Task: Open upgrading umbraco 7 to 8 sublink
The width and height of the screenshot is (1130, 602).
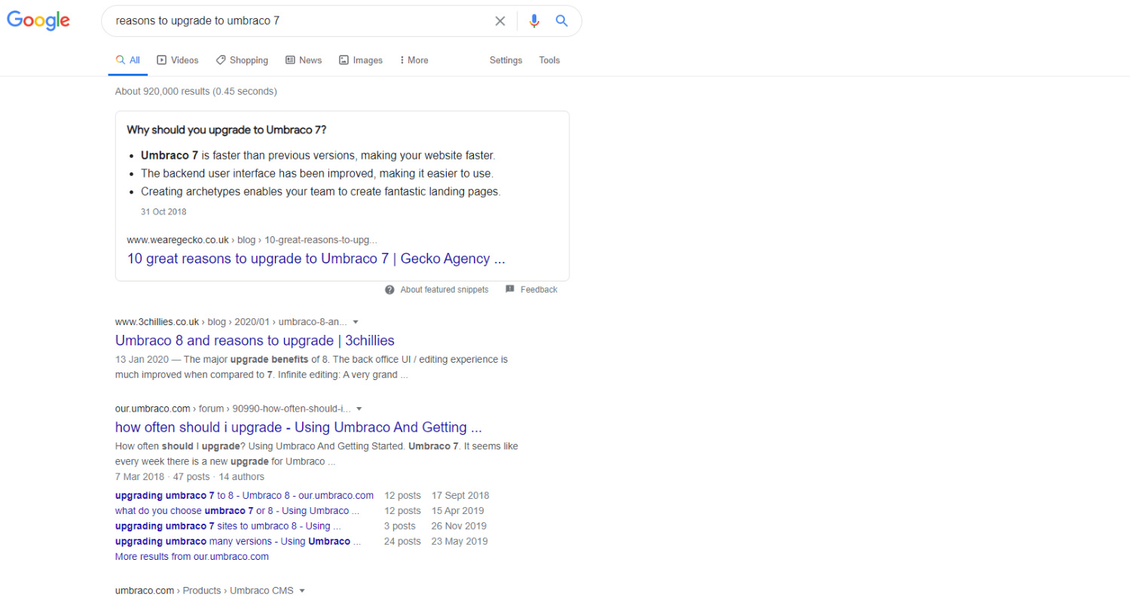Action: tap(244, 495)
